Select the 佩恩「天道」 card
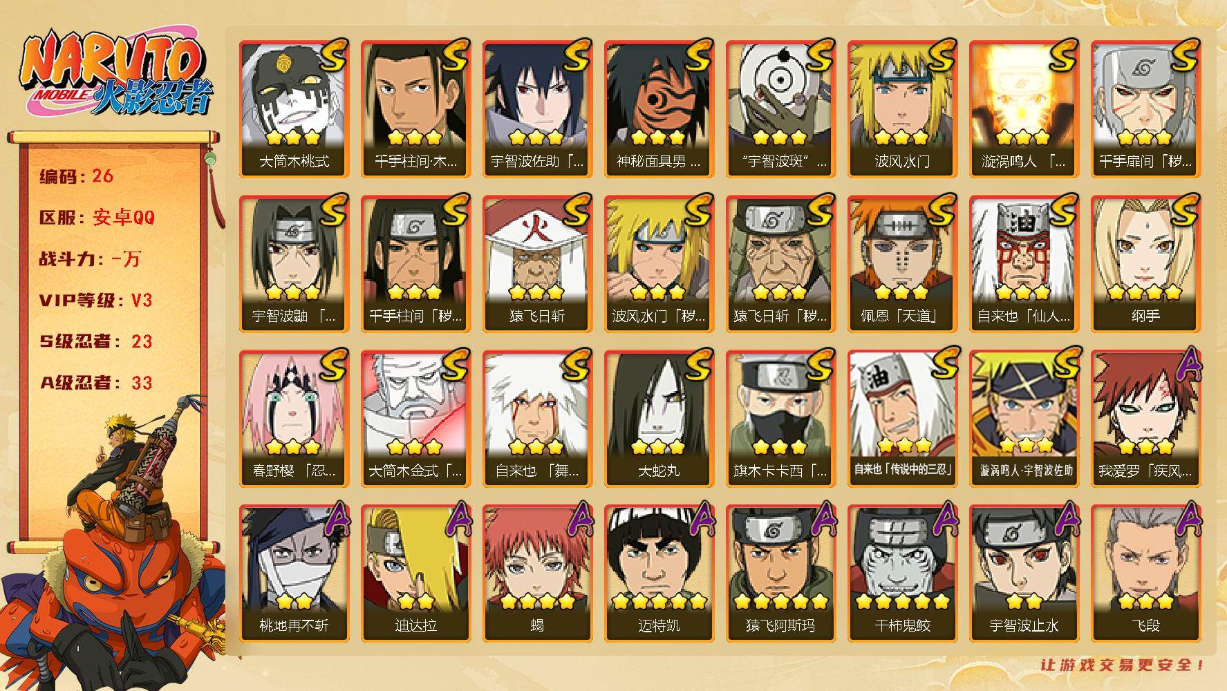Image resolution: width=1227 pixels, height=691 pixels. coord(902,264)
